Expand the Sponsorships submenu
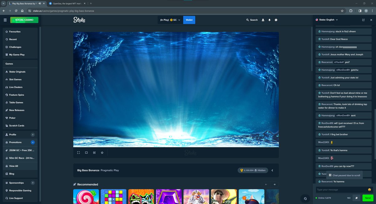Viewport: 376px width, 204px height. 33,183
